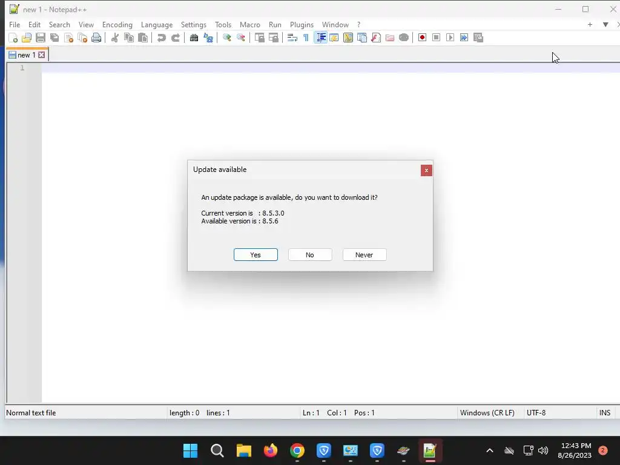Click the Stop Recording macro icon
620x465 pixels.
pos(436,38)
